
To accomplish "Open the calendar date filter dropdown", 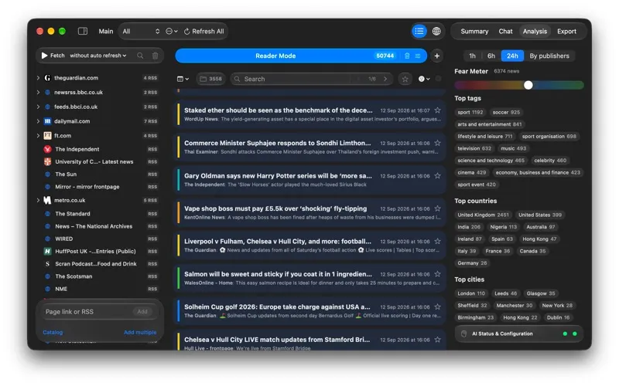I will pyautogui.click(x=183, y=79).
